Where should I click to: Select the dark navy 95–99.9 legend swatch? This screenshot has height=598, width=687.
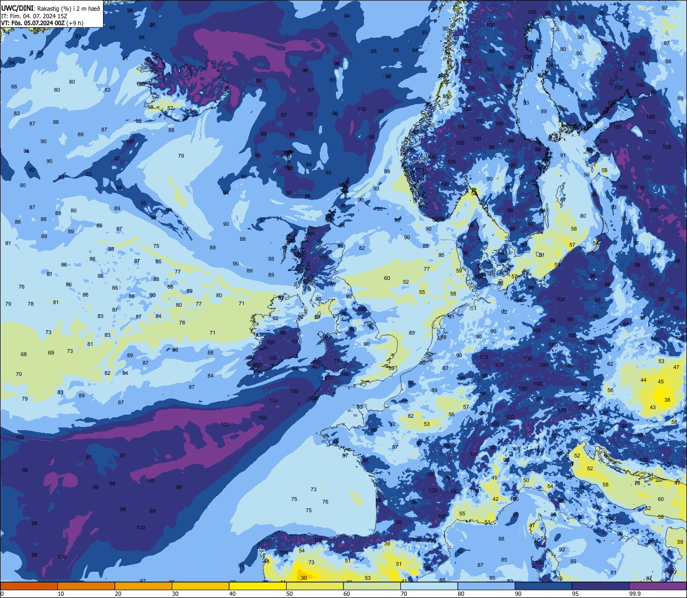[x=601, y=586]
